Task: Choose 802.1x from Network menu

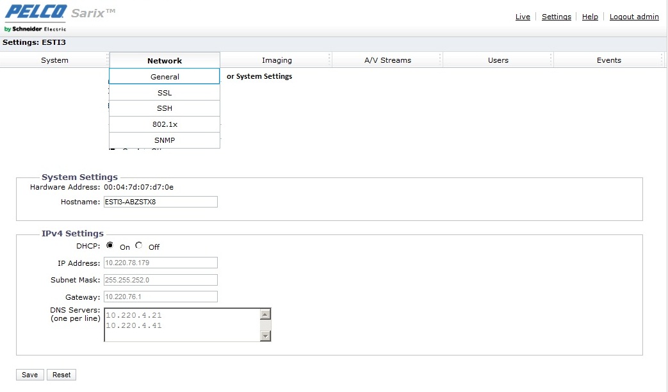Action: point(165,124)
